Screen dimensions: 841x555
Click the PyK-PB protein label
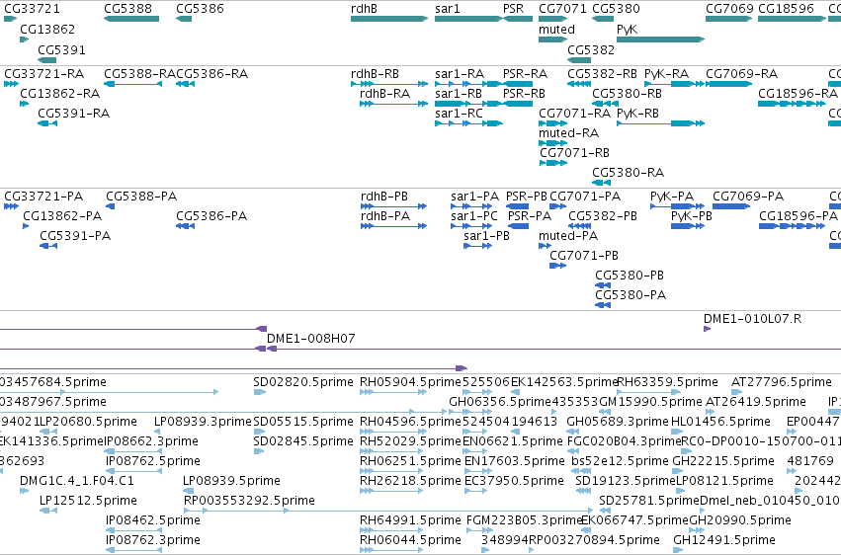click(692, 216)
